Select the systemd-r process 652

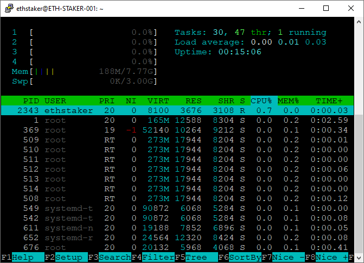tap(177, 237)
